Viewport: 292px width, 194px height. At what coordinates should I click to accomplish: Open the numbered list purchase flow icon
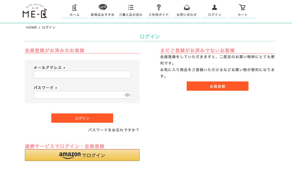(131, 7)
